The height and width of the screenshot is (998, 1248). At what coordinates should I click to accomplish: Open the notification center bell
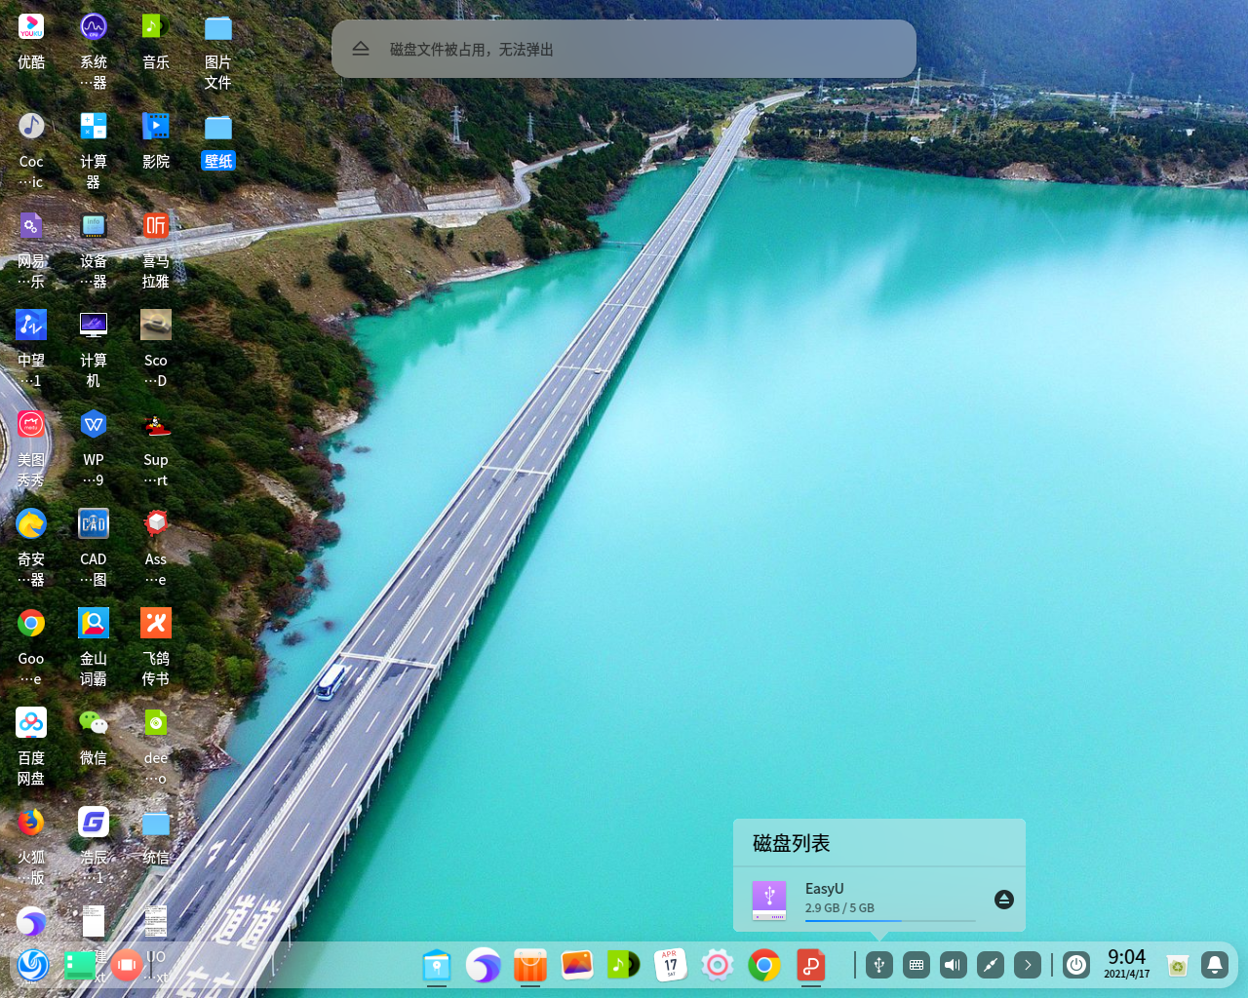pyautogui.click(x=1215, y=965)
